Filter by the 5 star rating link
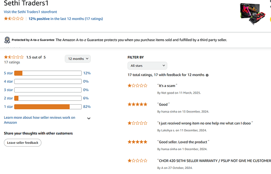 [x=8, y=73]
